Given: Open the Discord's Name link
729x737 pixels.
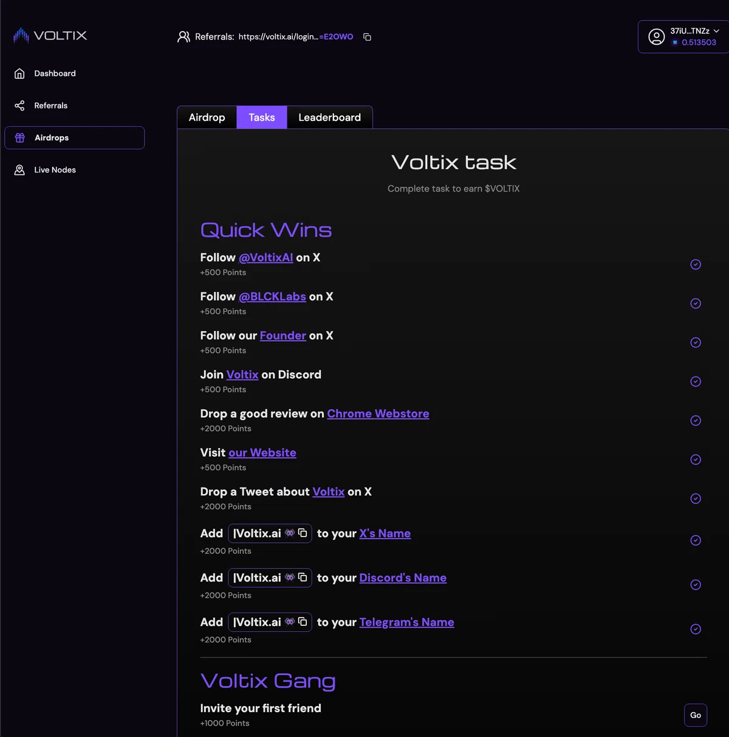Looking at the screenshot, I should 403,577.
